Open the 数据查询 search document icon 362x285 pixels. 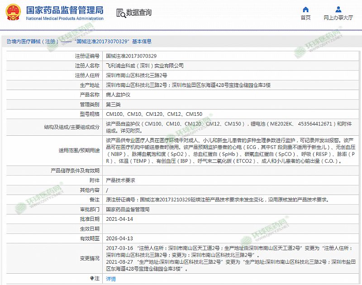[x=120, y=13]
